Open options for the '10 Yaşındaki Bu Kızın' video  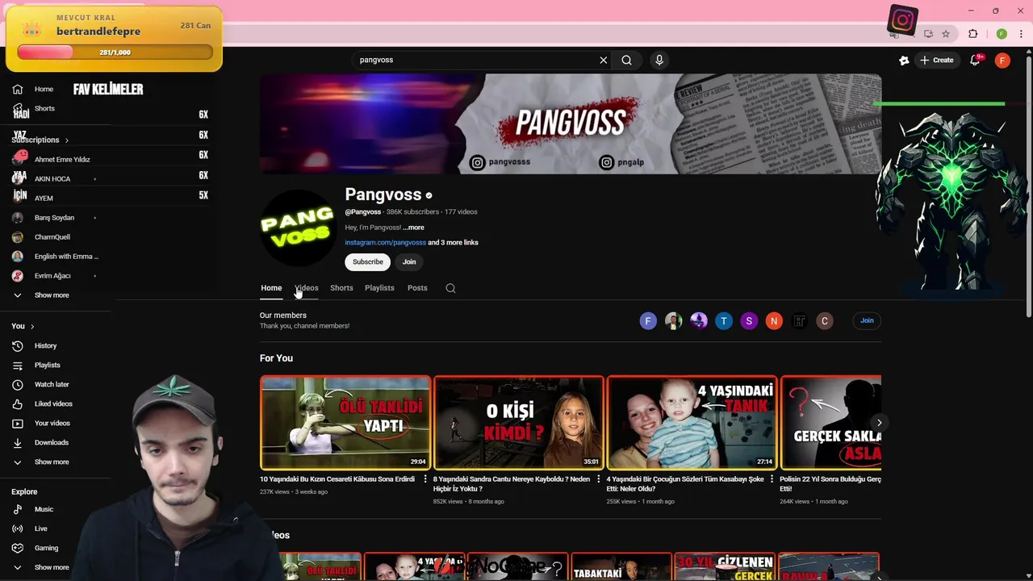(x=425, y=479)
